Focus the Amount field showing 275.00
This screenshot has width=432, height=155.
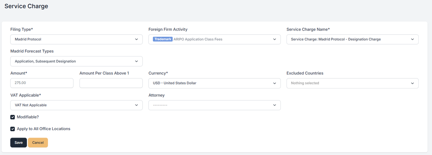click(42, 83)
